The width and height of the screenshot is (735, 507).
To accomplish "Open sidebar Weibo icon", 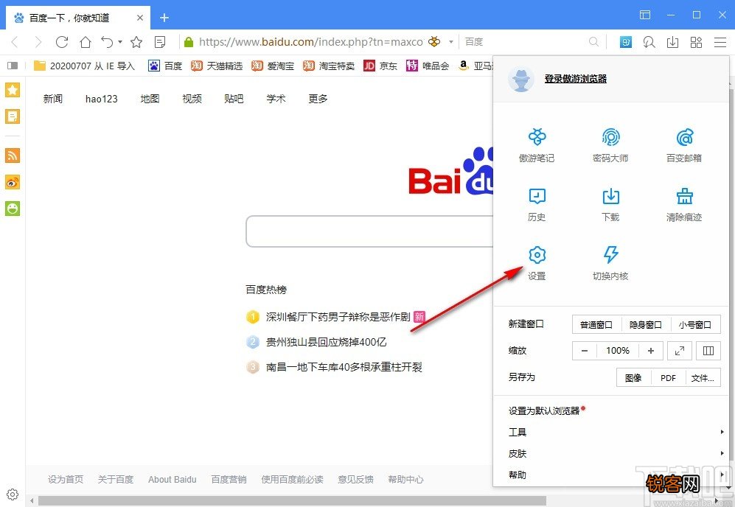I will [13, 182].
